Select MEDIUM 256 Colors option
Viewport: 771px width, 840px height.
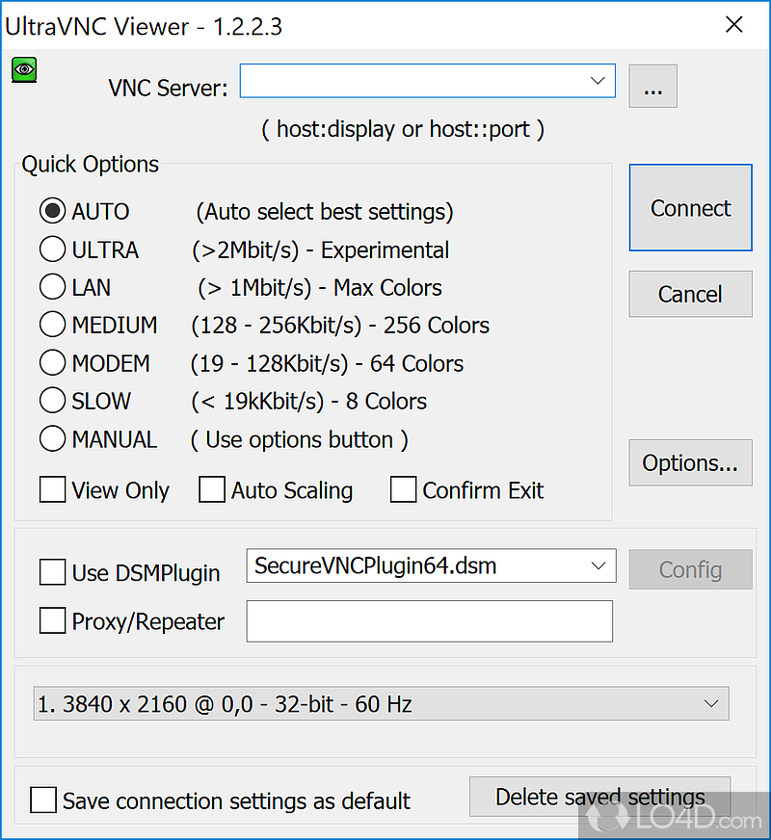pos(52,326)
